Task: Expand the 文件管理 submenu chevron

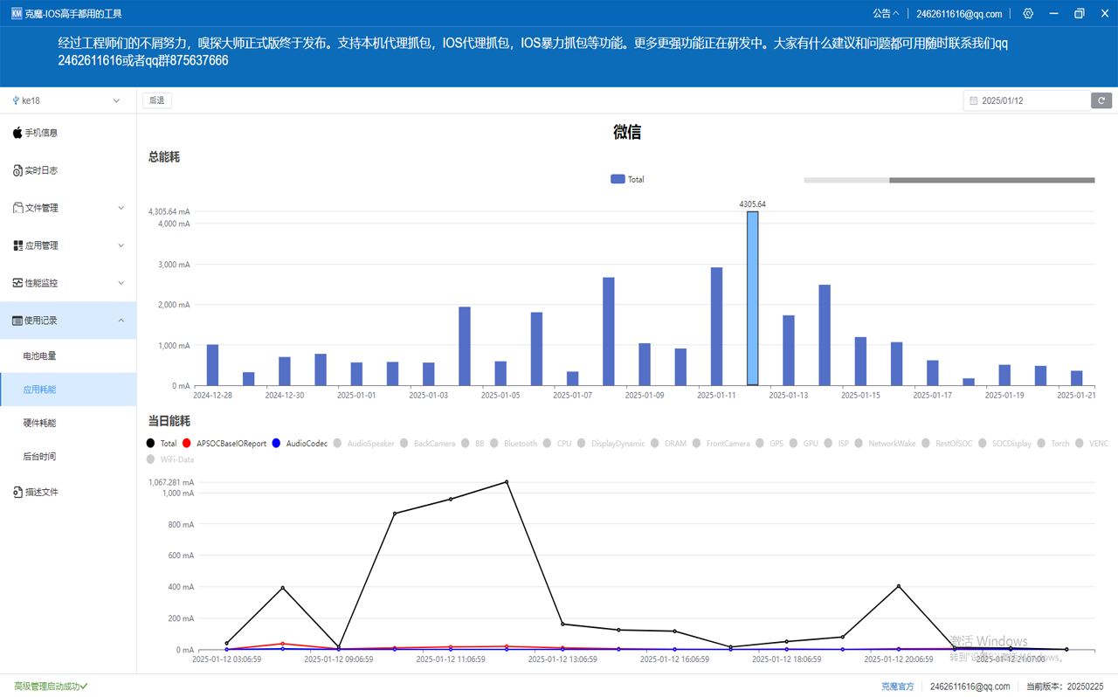Action: point(121,208)
